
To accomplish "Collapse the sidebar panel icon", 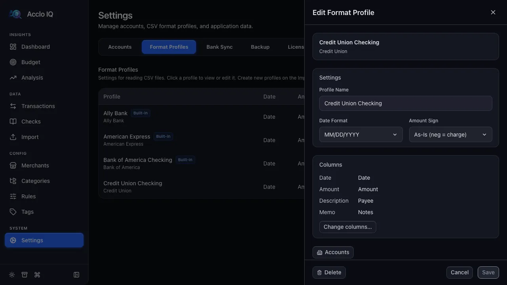I will 76,275.
